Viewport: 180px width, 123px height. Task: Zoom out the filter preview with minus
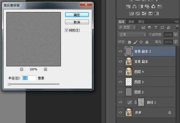(x=22, y=69)
